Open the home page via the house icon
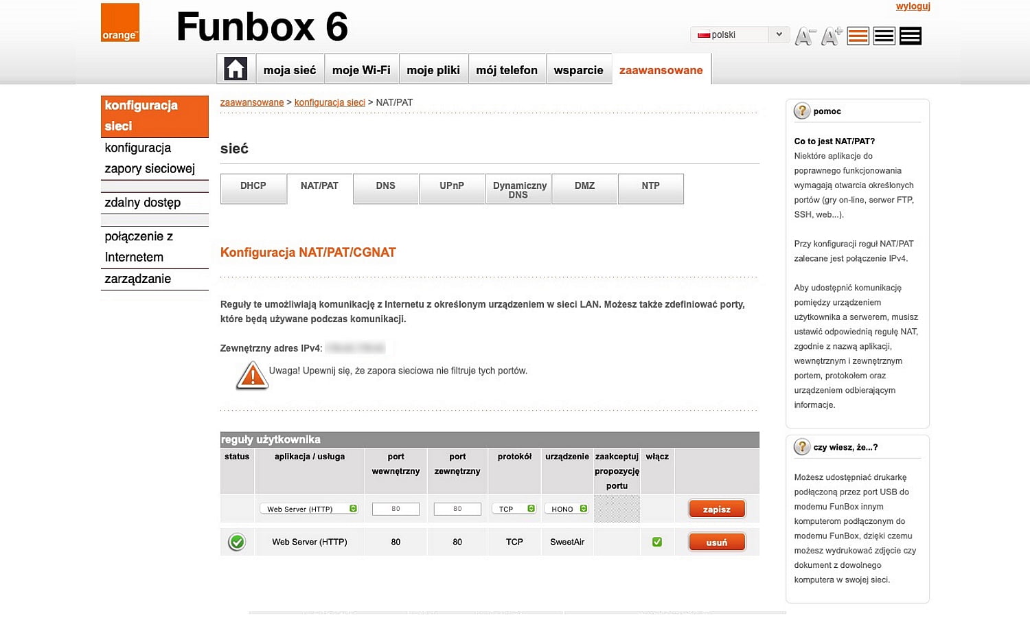Viewport: 1030px width, 618px height. pyautogui.click(x=235, y=69)
